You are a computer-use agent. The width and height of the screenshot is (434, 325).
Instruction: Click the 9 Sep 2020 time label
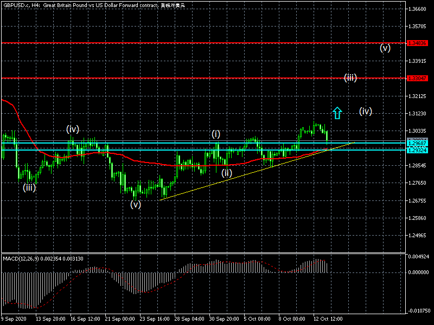tap(14, 319)
